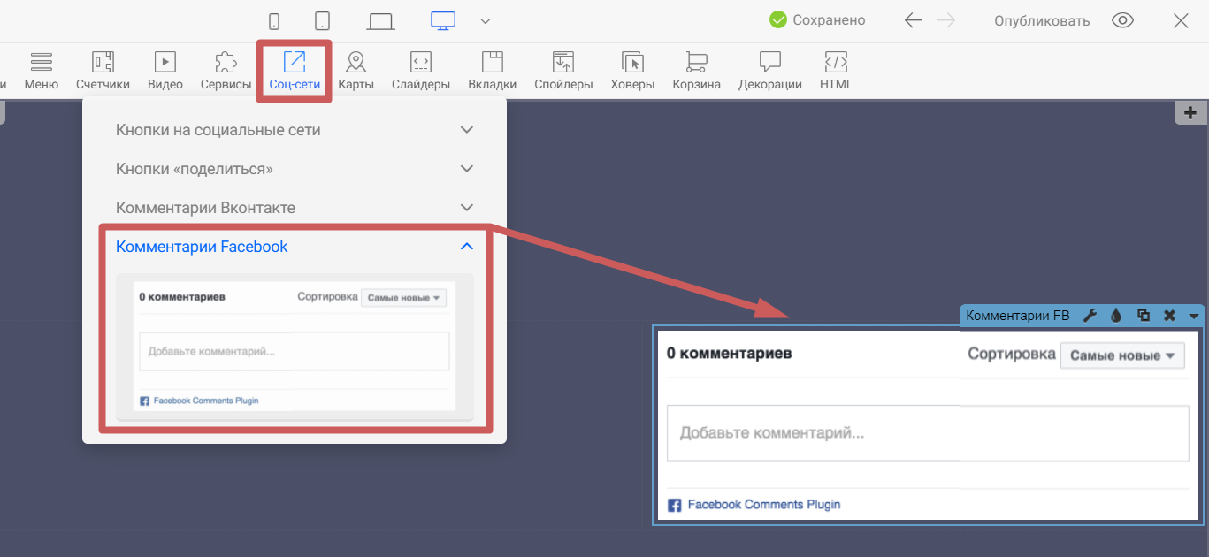The width and height of the screenshot is (1209, 557).
Task: Open the Video widgets category
Action: [165, 70]
